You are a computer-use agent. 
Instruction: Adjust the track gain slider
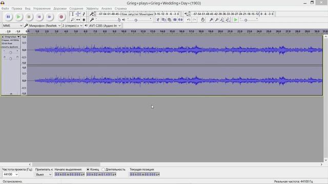pyautogui.click(x=10, y=52)
